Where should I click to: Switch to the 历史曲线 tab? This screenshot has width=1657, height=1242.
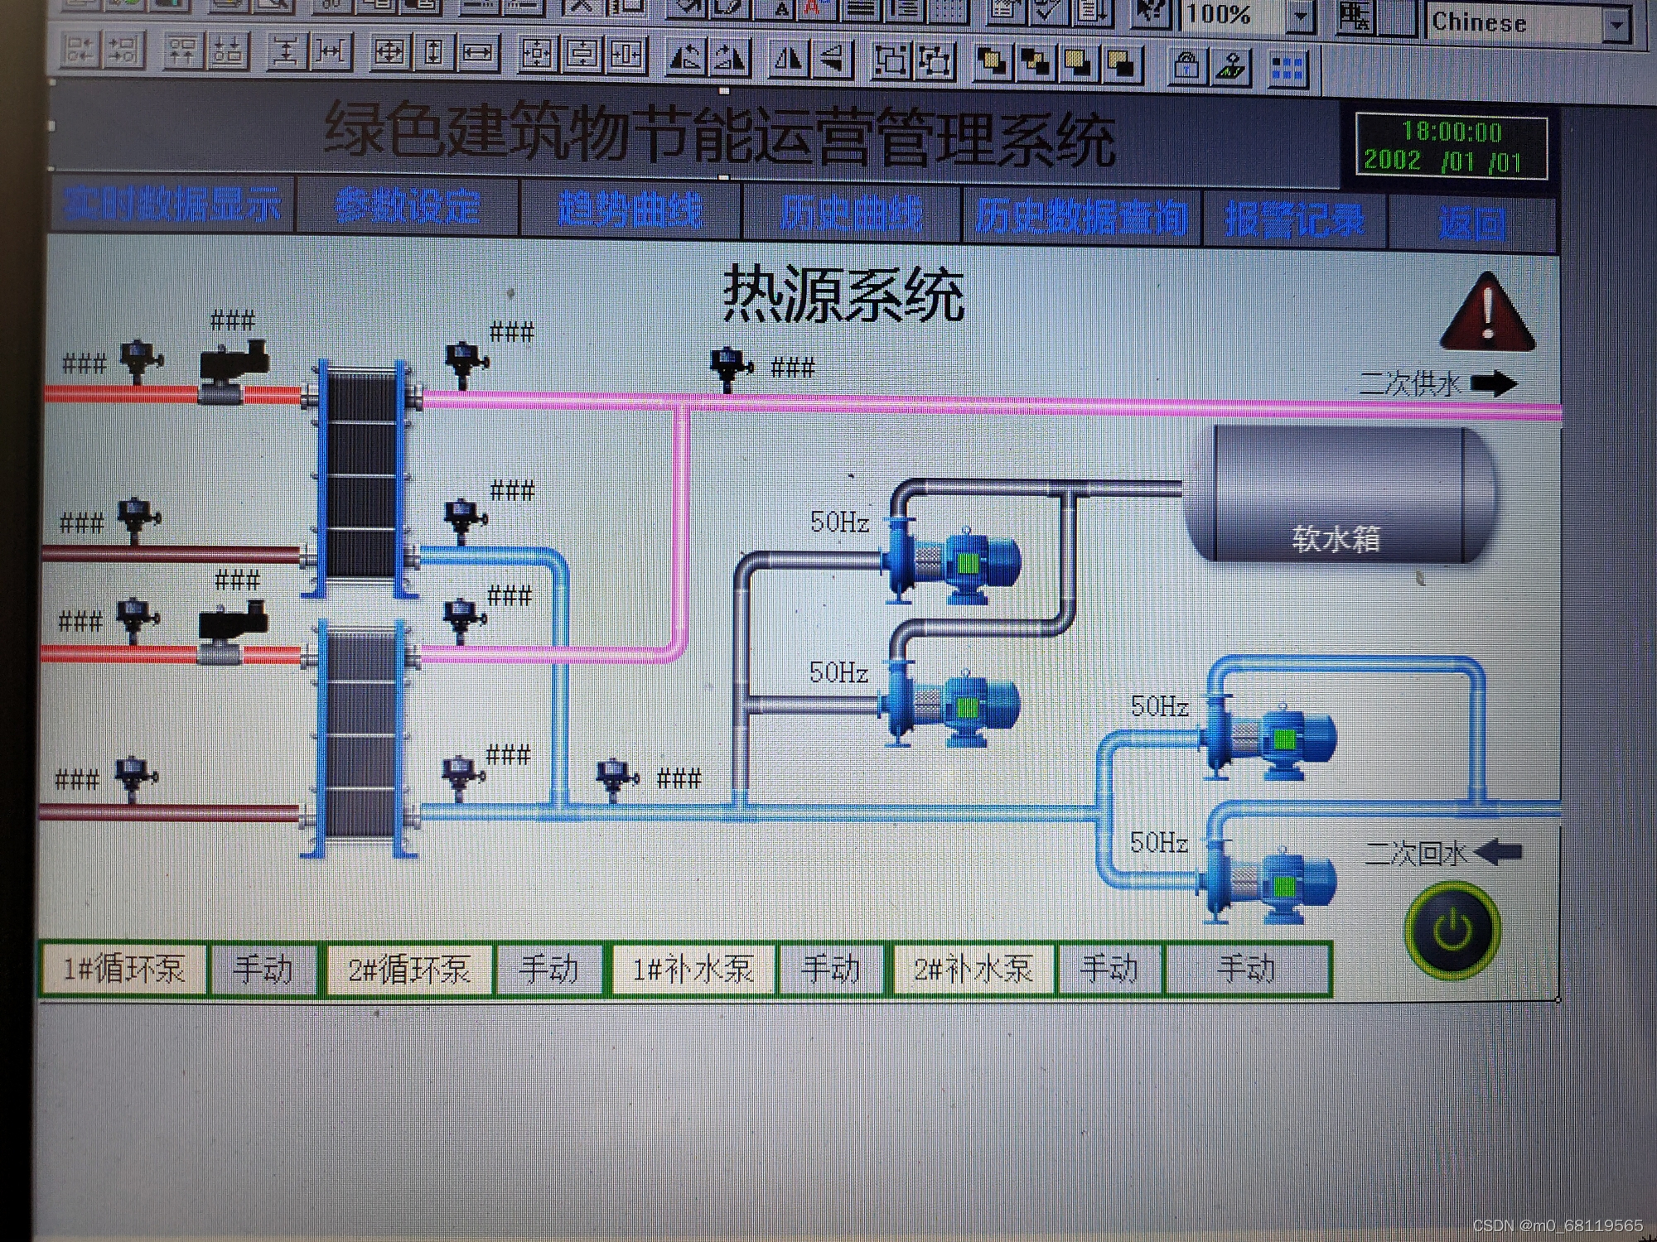coord(851,214)
